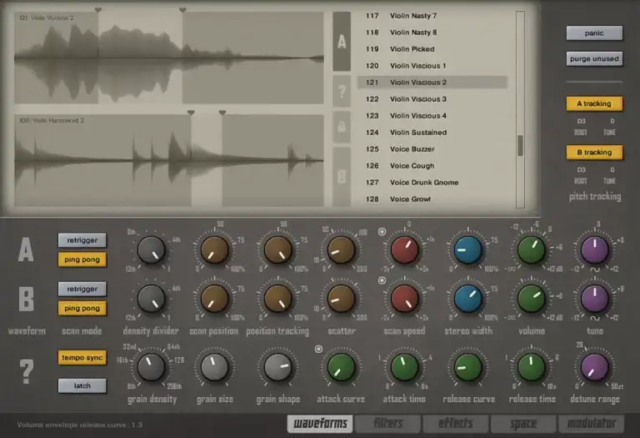640x438 pixels.
Task: Click the scan speed link circle for row A
Action: click(x=382, y=232)
